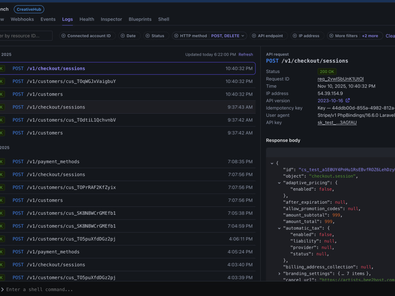Open the Blueprints tab
This screenshot has height=296, width=395.
point(140,19)
